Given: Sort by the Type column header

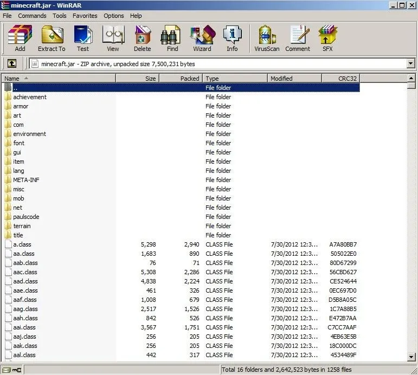Looking at the screenshot, I should (x=235, y=79).
